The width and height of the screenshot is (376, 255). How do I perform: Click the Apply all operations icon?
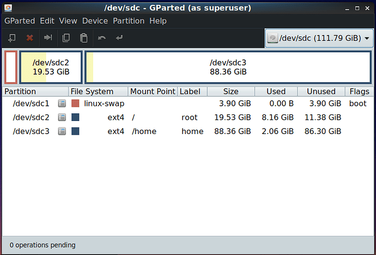pyautogui.click(x=119, y=38)
